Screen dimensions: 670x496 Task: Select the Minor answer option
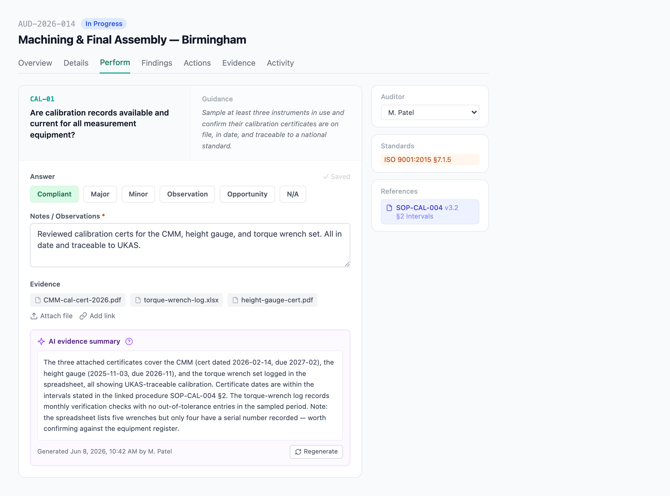pyautogui.click(x=138, y=194)
